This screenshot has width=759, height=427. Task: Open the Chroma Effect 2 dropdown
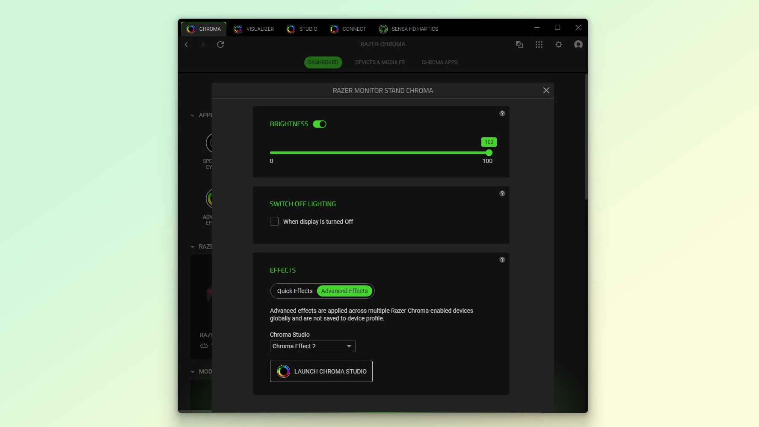[x=312, y=346]
